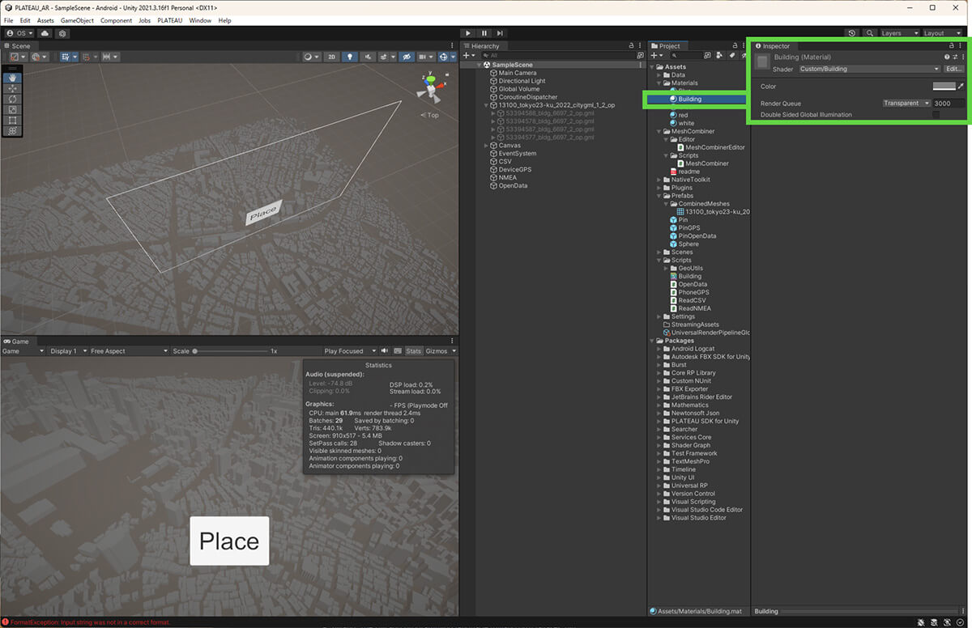
Task: Collapse the SampleScene in Hierarchy
Action: 480,65
